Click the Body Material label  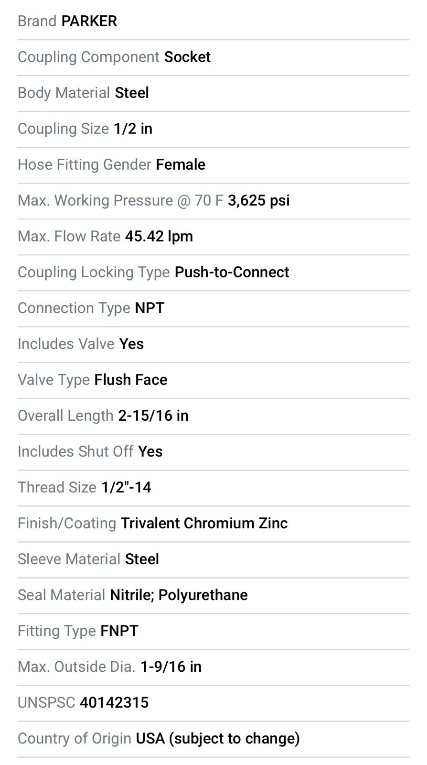click(x=64, y=93)
